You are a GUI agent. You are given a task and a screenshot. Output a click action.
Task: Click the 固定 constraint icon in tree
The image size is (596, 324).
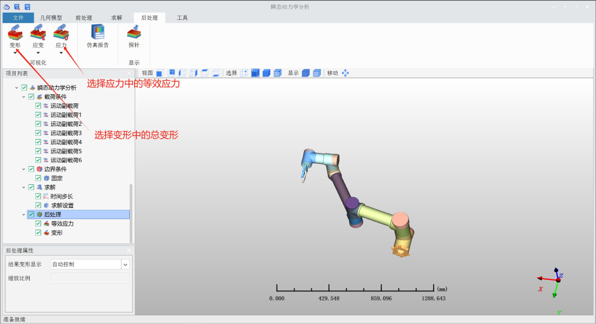coord(46,178)
